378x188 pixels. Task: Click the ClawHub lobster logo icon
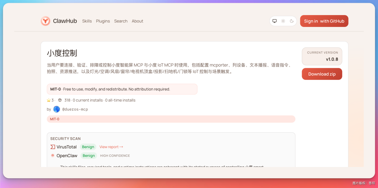[45, 21]
